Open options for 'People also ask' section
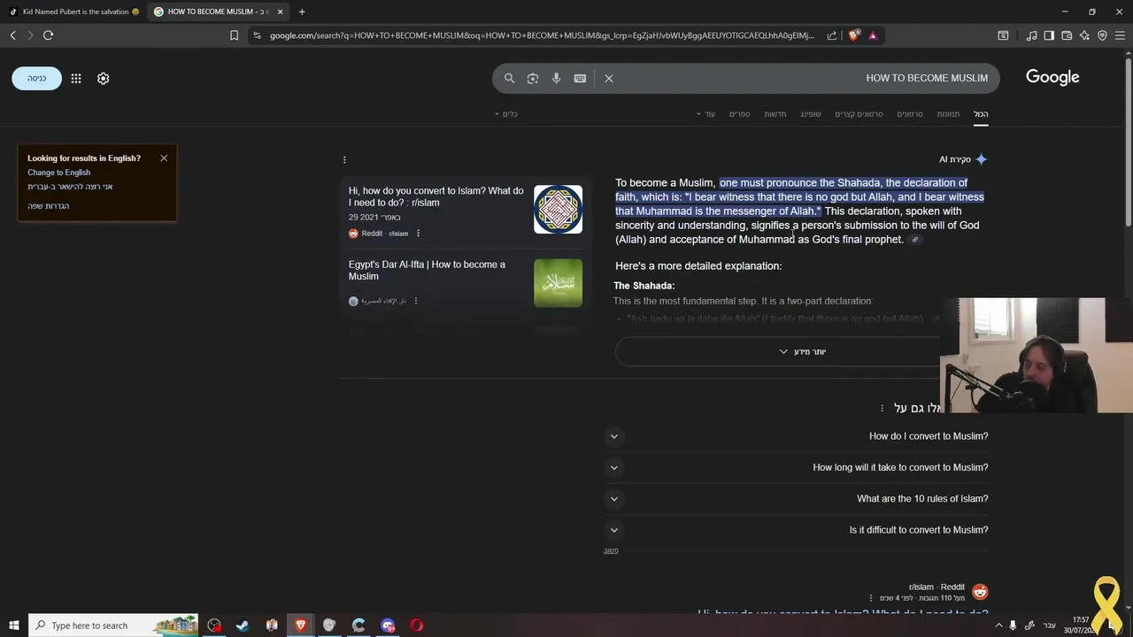The width and height of the screenshot is (1133, 637). tap(882, 408)
